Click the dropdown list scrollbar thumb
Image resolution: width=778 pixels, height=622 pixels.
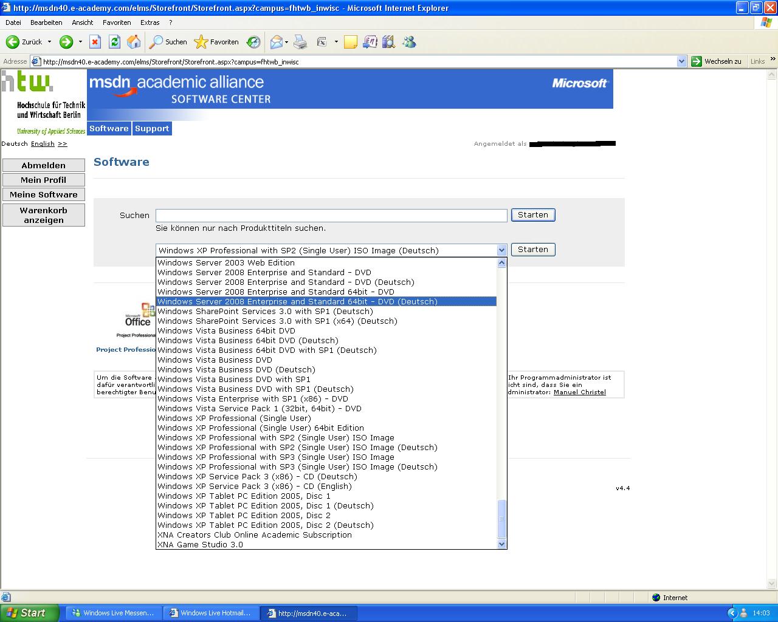(501, 519)
